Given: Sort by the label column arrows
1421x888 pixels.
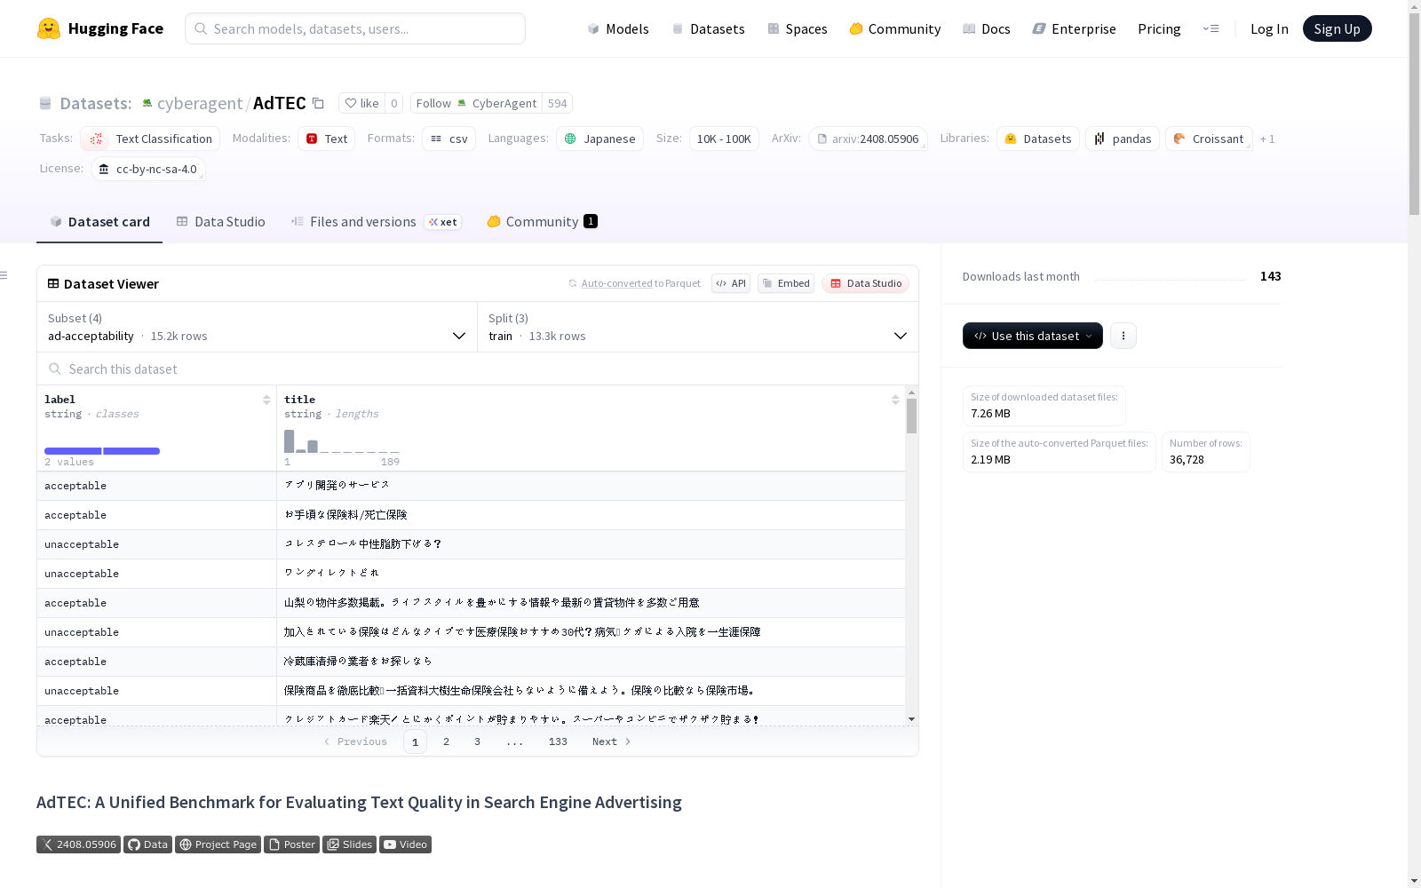Looking at the screenshot, I should 266,400.
